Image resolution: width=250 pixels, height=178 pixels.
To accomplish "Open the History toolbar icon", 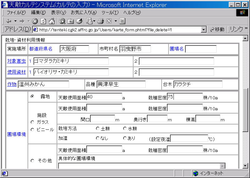I will [79, 21].
